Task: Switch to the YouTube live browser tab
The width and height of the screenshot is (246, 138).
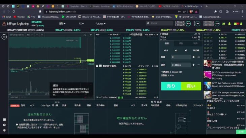Action: coord(168,6)
